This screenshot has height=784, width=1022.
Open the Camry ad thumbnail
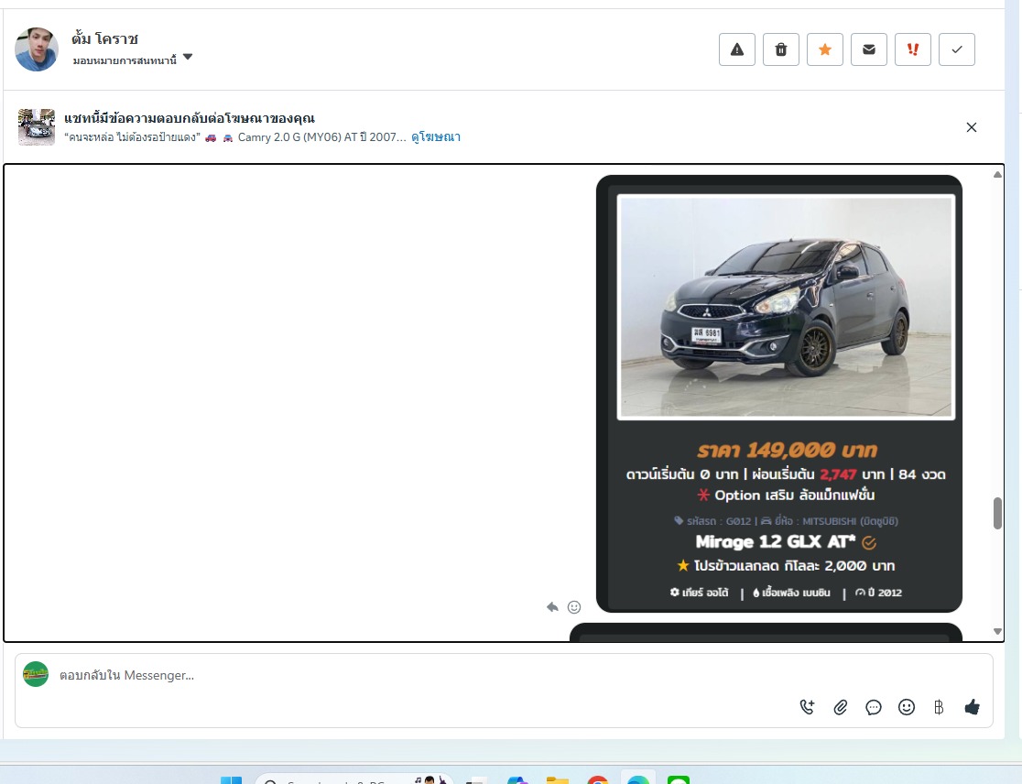pos(37,126)
